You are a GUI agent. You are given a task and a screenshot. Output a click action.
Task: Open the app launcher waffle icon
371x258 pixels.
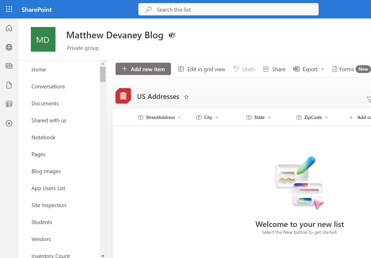pyautogui.click(x=9, y=9)
